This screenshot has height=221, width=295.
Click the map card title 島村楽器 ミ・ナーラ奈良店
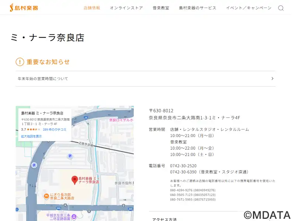tap(42, 113)
